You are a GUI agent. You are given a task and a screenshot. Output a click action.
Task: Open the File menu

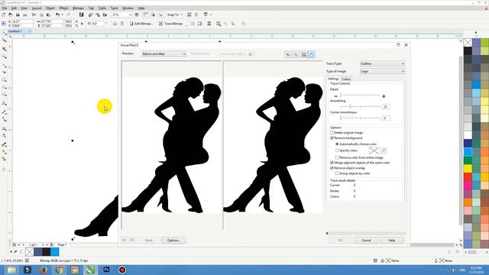[x=5, y=8]
